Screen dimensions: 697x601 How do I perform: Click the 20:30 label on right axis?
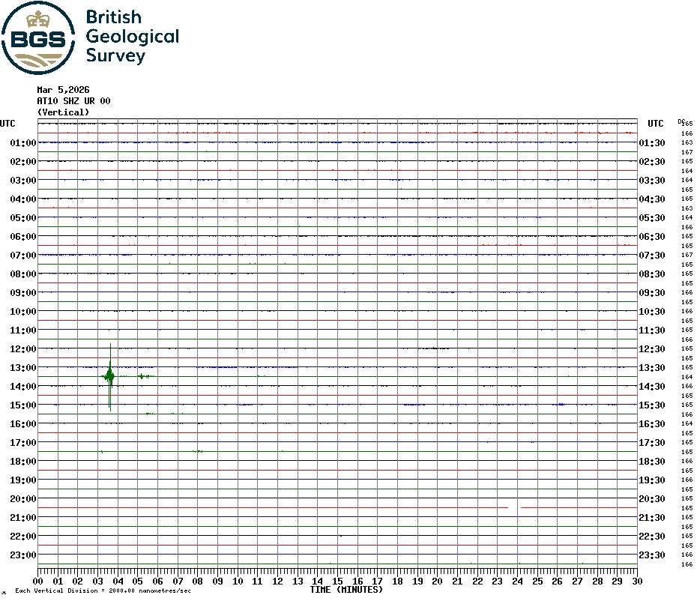[652, 499]
